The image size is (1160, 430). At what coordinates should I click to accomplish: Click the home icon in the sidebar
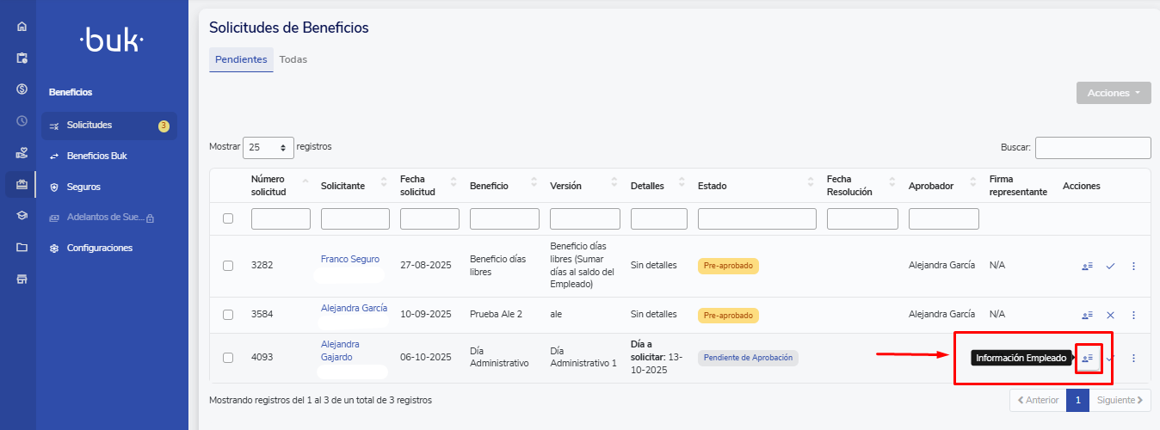(x=22, y=27)
